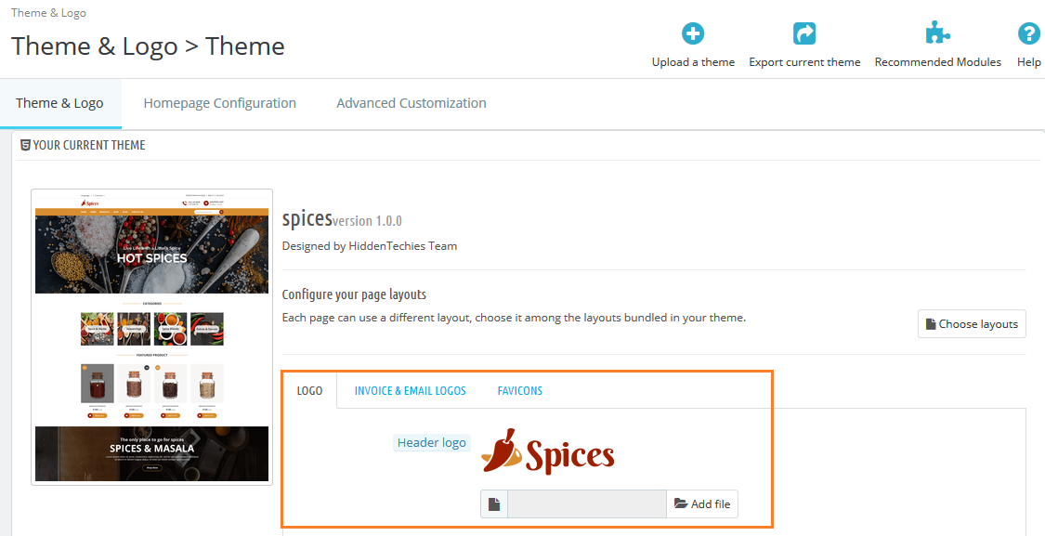Screen dimensions: 1045x536
Task: Click the Choose layouts button
Action: click(x=972, y=323)
